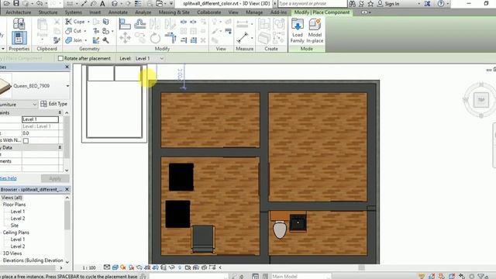
Task: Select Level 1 under Floor Plans
Action: pyautogui.click(x=18, y=212)
